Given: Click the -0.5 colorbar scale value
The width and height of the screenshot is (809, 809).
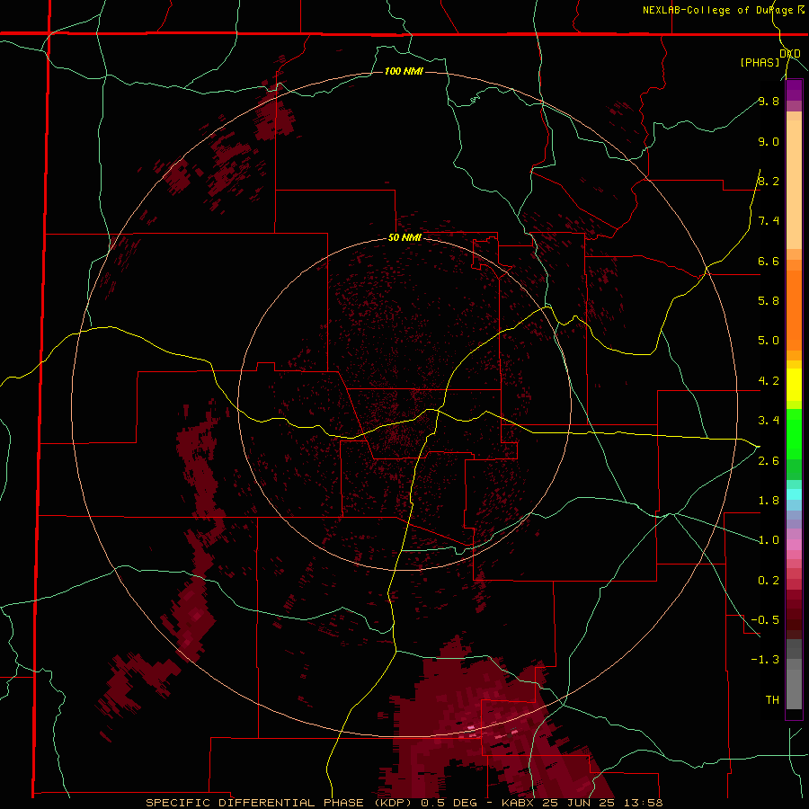Looking at the screenshot, I should pyautogui.click(x=765, y=619).
